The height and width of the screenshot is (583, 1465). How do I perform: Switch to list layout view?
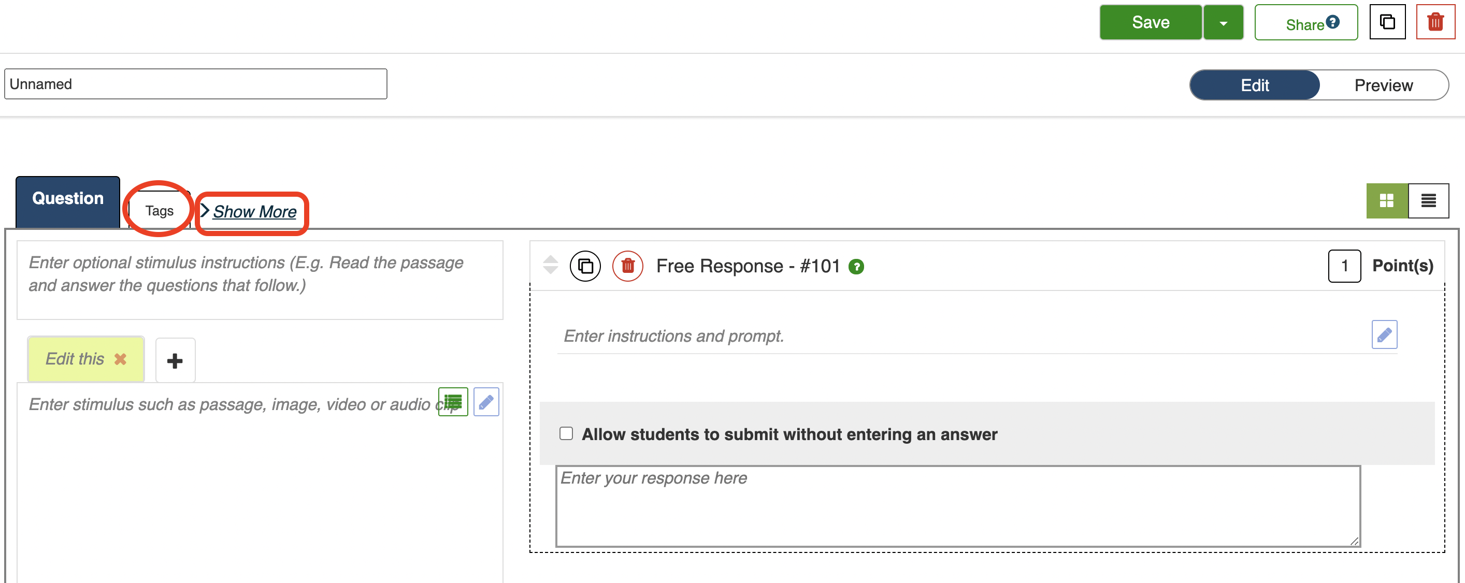[1428, 200]
